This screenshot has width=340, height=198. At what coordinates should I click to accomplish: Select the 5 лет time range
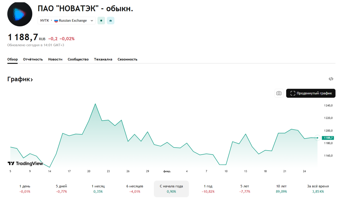click(x=245, y=189)
